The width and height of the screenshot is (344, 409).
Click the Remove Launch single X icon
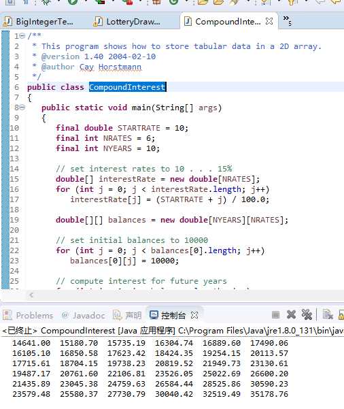(291, 315)
